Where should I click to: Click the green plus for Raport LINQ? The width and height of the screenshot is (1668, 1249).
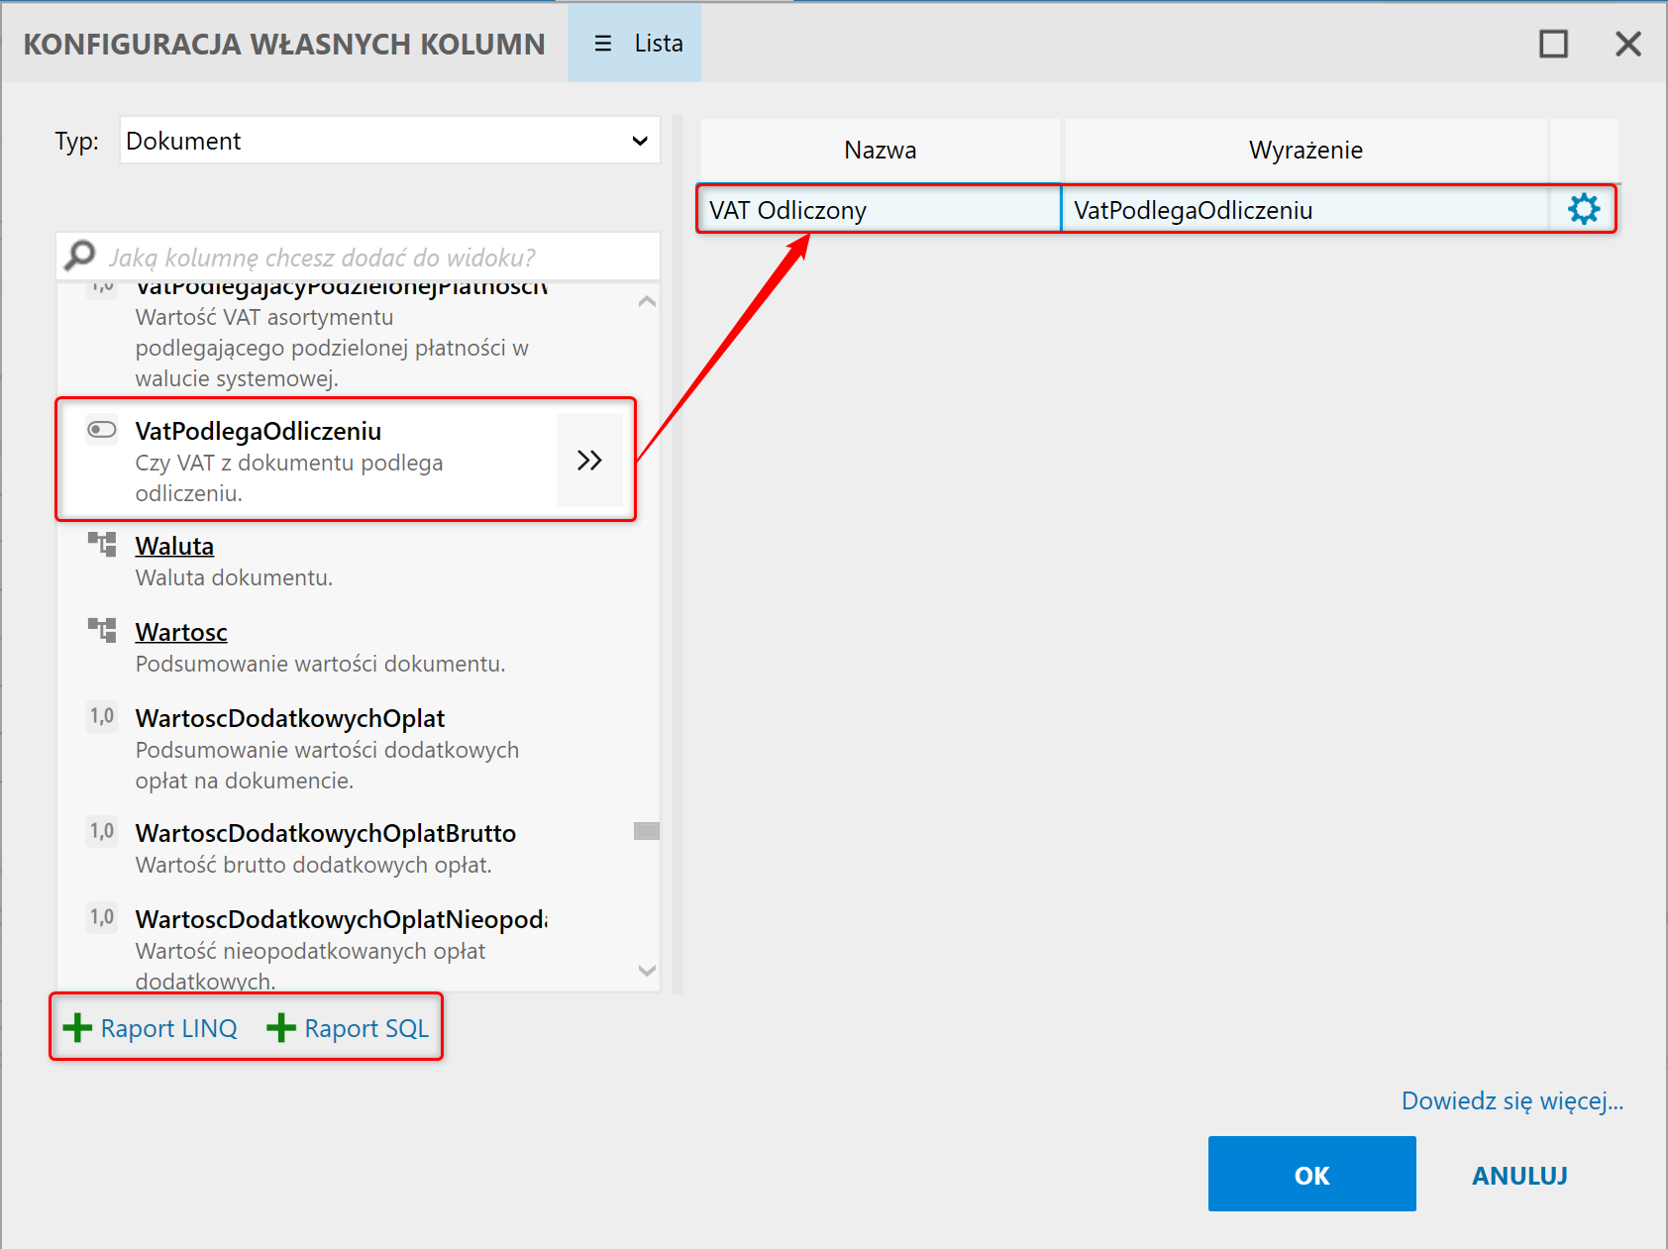click(x=77, y=1028)
